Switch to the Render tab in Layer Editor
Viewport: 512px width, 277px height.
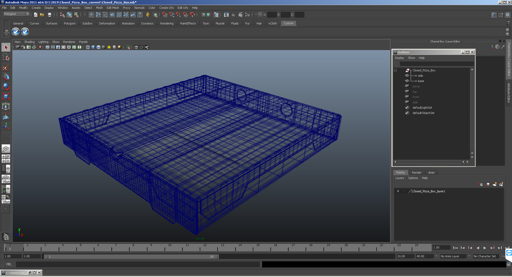[x=417, y=172]
